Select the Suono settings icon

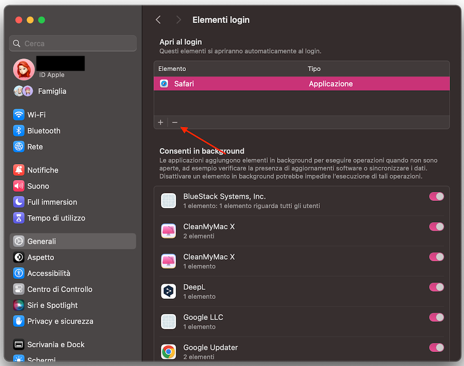pyautogui.click(x=20, y=186)
